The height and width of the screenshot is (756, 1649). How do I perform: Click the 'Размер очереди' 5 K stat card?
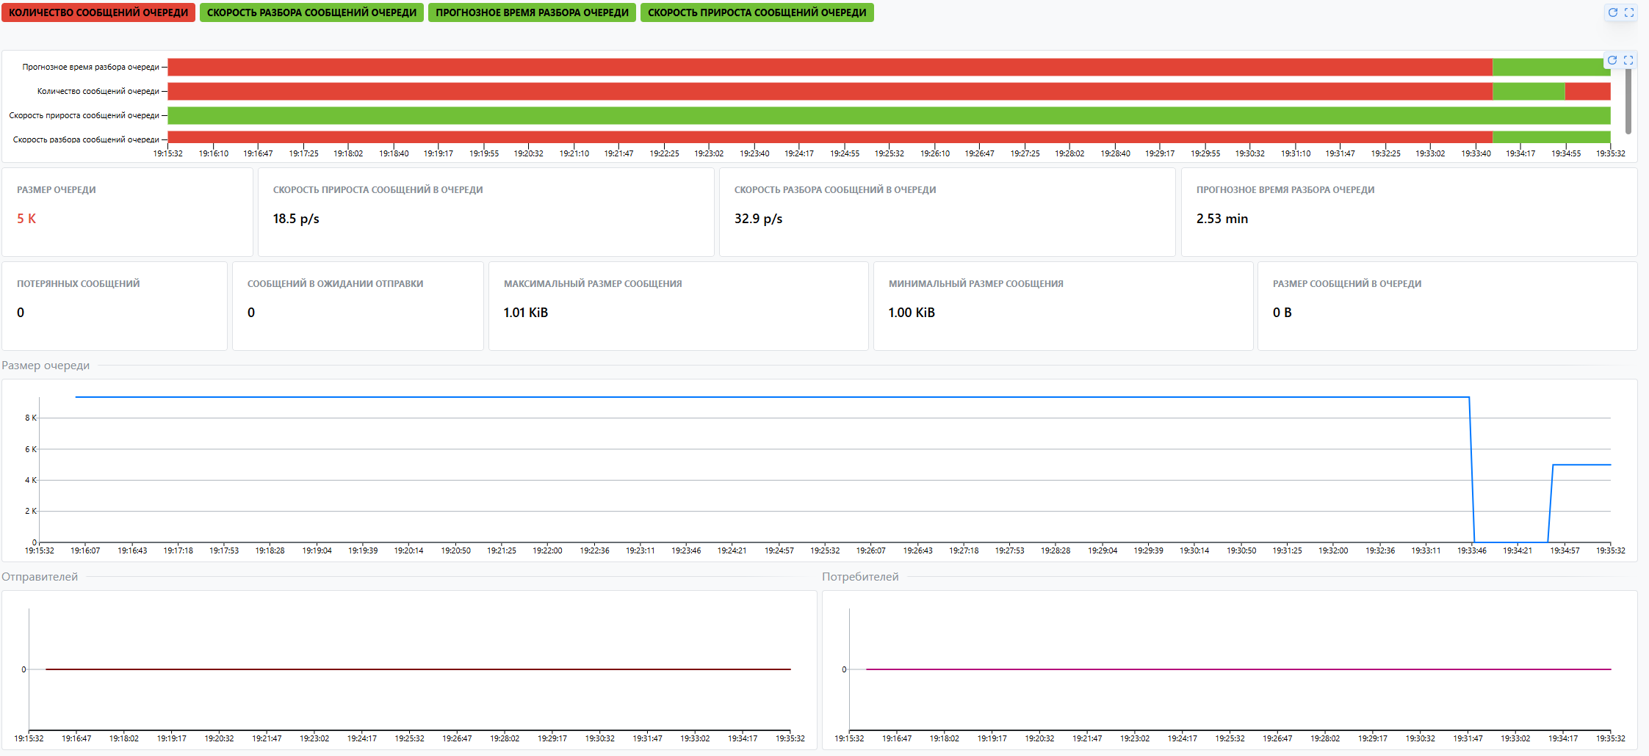127,212
